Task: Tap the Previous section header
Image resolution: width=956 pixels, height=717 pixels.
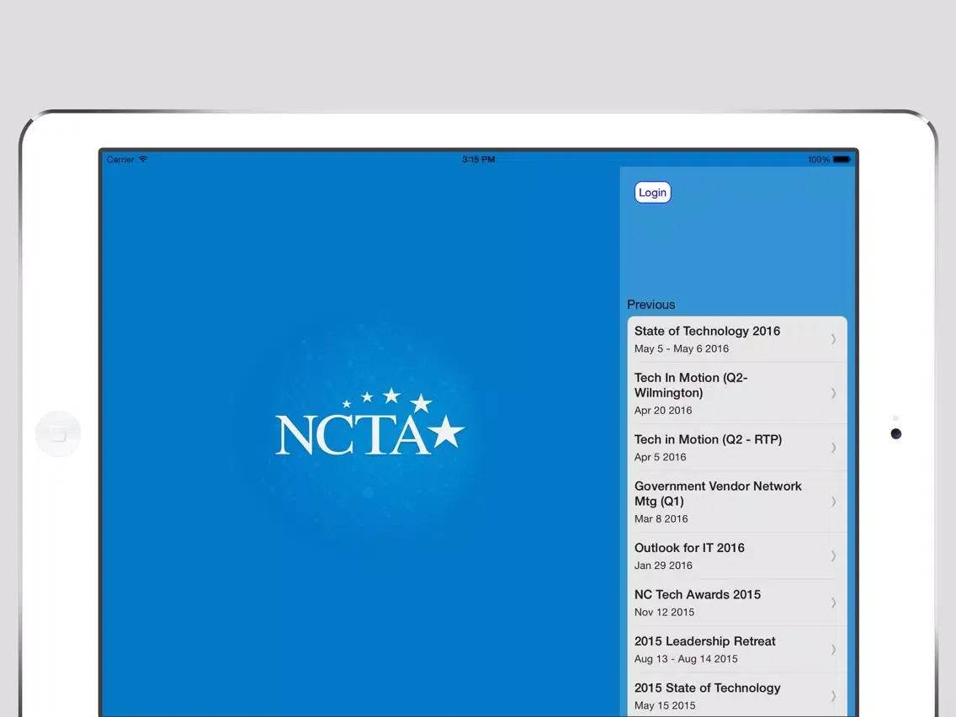Action: (651, 305)
